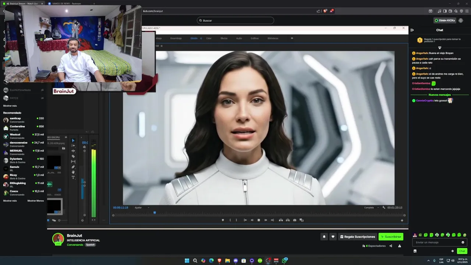Image resolution: width=471 pixels, height=265 pixels.
Task: Select the Premiere Selection arrow tool
Action: [x=73, y=141]
